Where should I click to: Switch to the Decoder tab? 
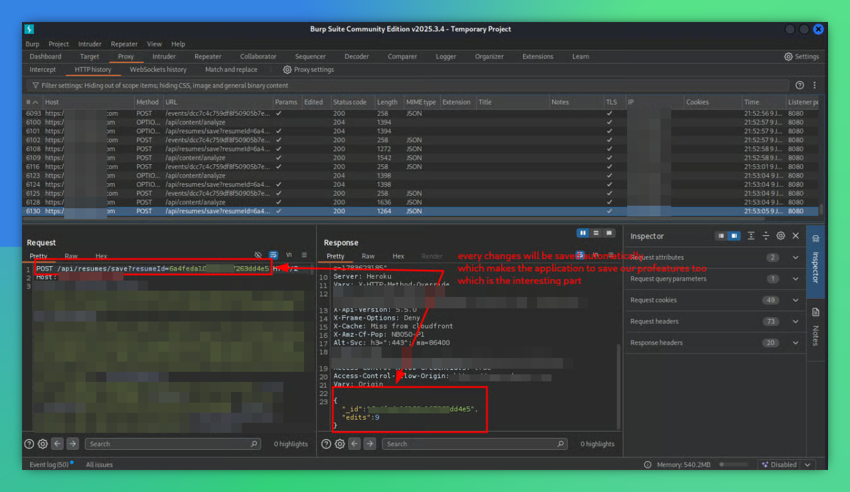[356, 57]
